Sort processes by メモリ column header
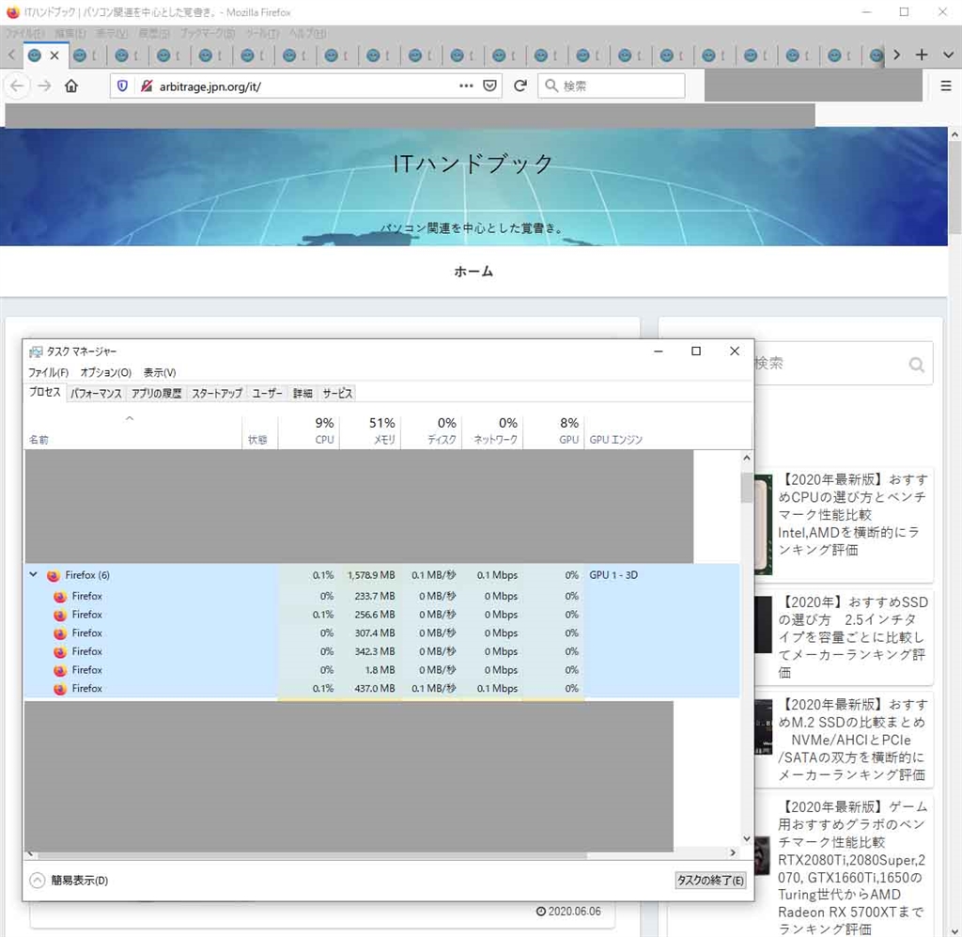This screenshot has height=937, width=962. click(x=370, y=430)
